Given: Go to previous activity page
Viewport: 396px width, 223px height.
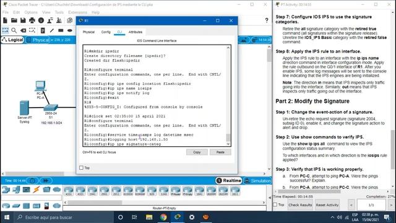Looking at the screenshot, I should [x=351, y=205].
